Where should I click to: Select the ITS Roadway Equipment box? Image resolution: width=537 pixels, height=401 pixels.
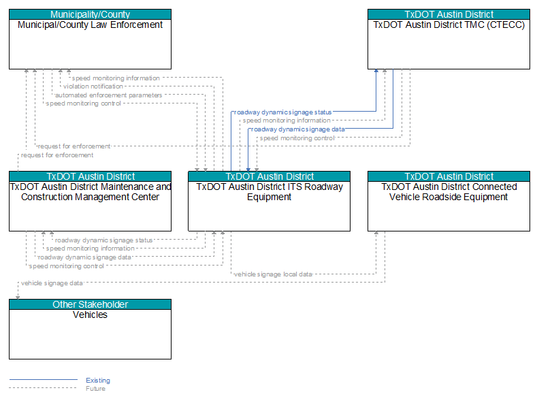point(270,202)
